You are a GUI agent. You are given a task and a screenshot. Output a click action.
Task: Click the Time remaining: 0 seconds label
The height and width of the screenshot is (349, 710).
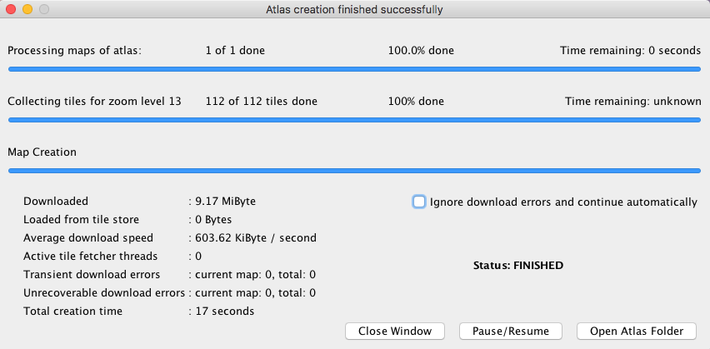(630, 50)
